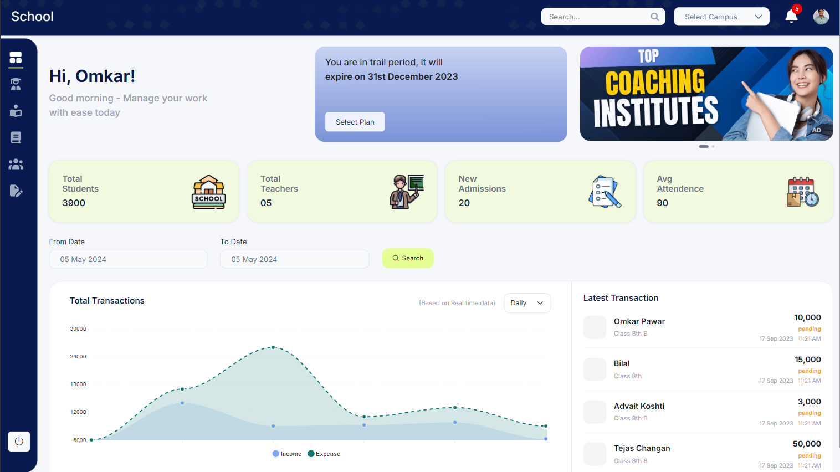Open the From Date picker field
Viewport: 840px width, 472px height.
click(128, 259)
